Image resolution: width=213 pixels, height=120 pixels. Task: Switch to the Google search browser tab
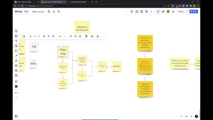pyautogui.click(x=27, y=2)
